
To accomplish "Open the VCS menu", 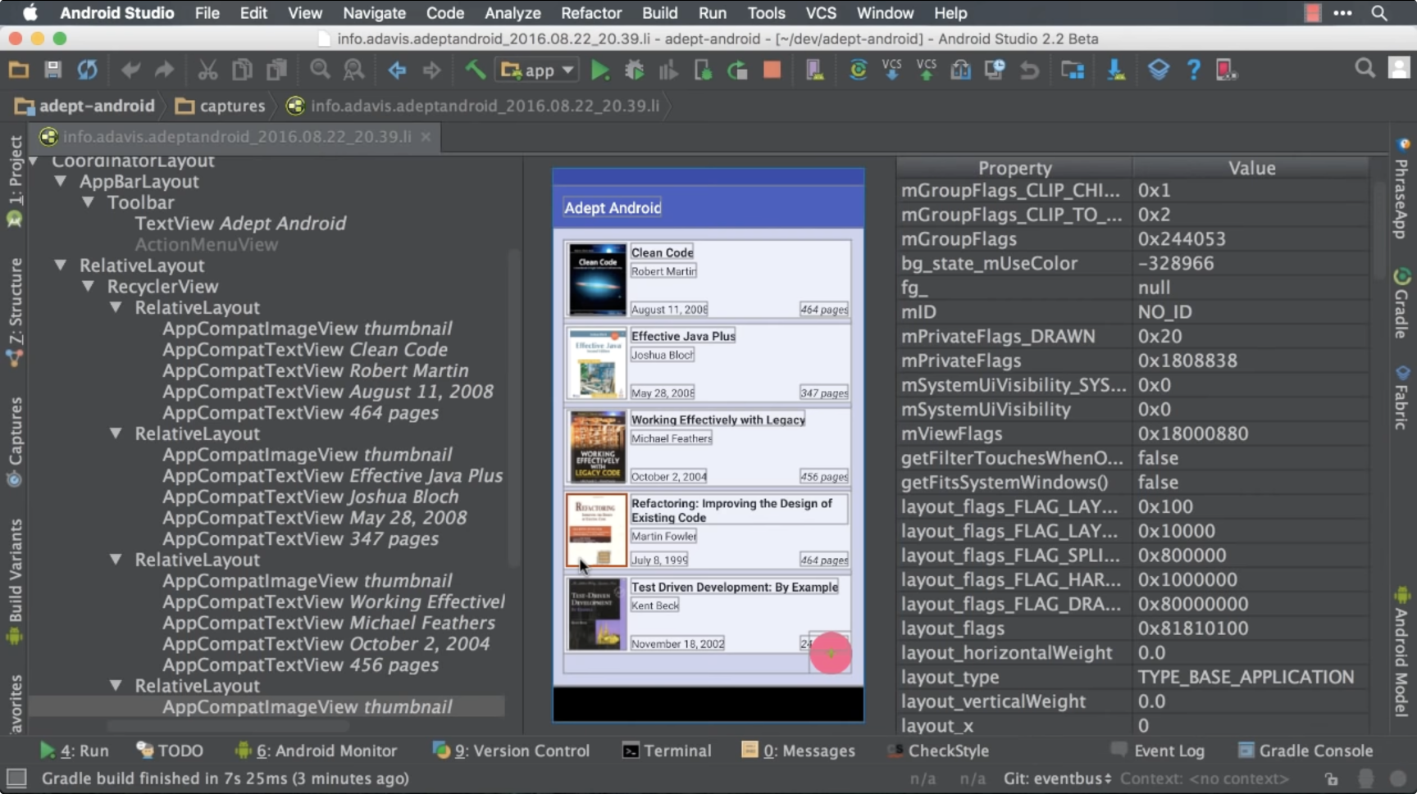I will pyautogui.click(x=820, y=13).
